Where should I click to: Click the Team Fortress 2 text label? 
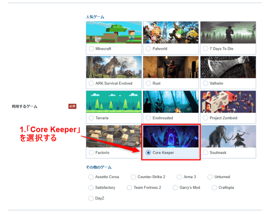pyautogui.click(x=148, y=187)
